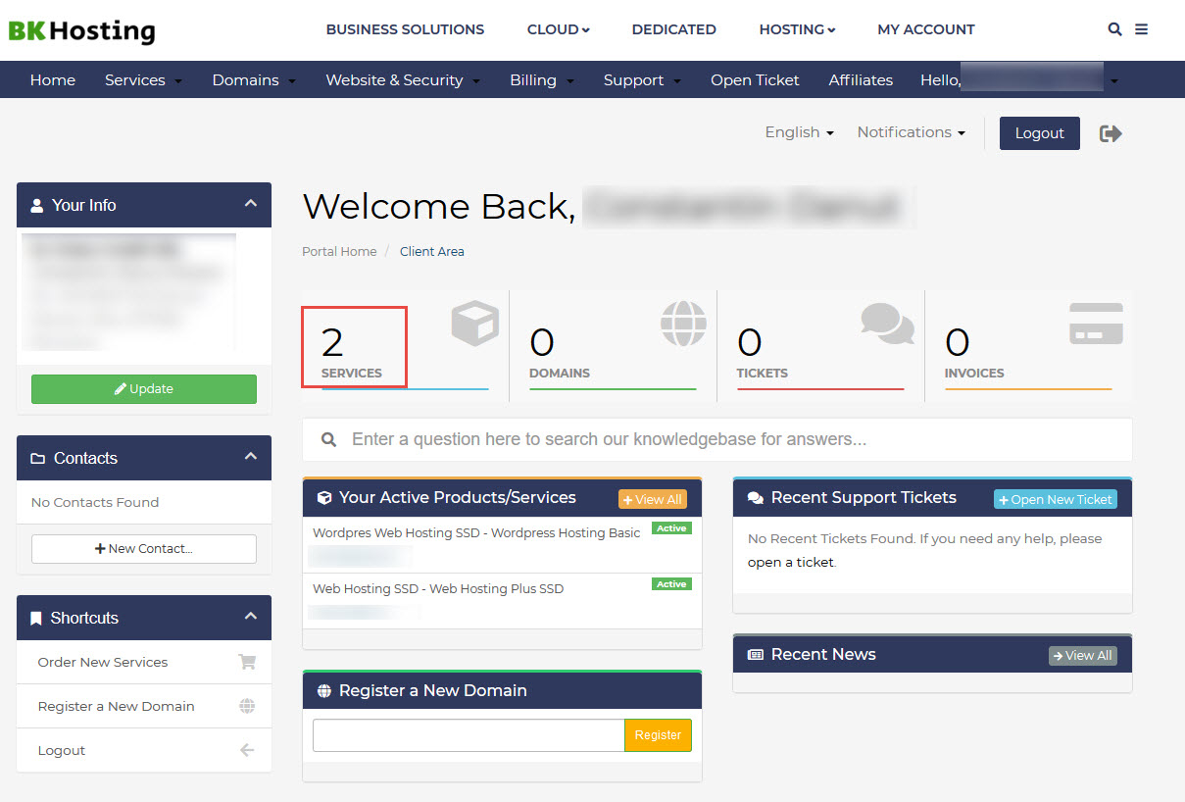Click the Open New Ticket button
The width and height of the screenshot is (1185, 802).
tap(1056, 500)
